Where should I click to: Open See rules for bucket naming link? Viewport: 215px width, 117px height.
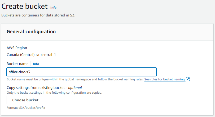point(164,79)
